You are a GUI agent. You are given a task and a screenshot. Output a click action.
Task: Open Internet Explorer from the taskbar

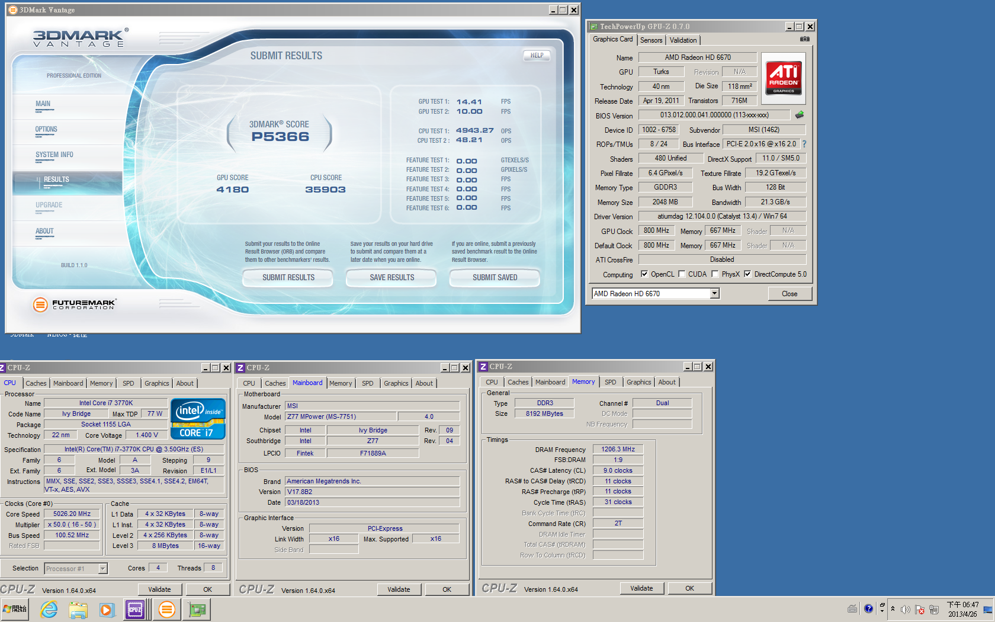click(49, 609)
